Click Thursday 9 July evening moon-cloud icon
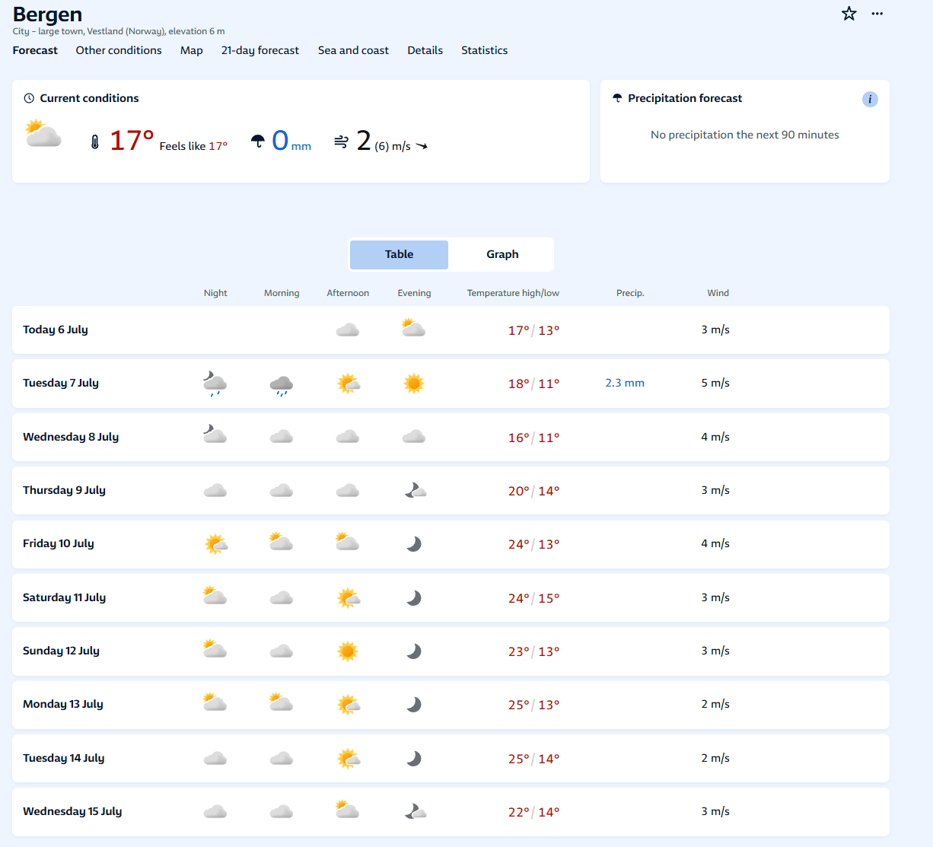Screen dimensions: 933x847 [416, 490]
